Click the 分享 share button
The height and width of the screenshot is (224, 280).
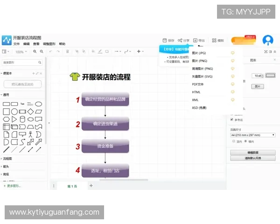(x=183, y=41)
